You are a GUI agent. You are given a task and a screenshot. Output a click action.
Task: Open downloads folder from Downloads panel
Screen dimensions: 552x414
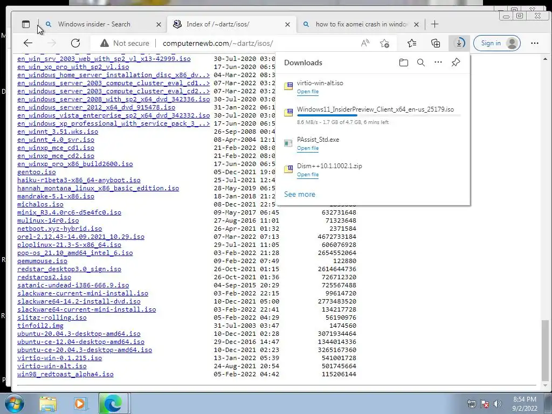pyautogui.click(x=403, y=63)
